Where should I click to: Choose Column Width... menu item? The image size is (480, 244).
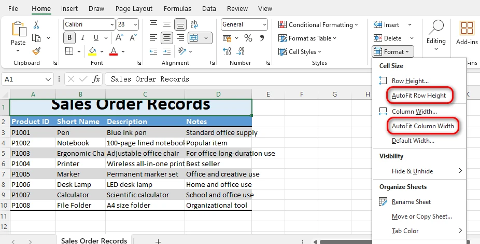414,112
